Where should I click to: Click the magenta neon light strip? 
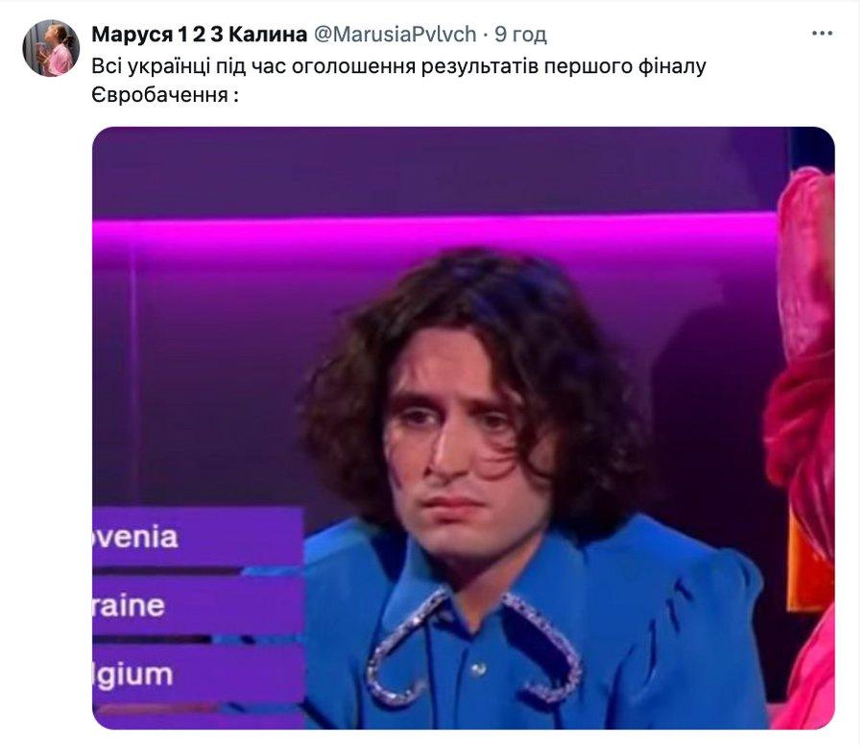pyautogui.click(x=435, y=229)
